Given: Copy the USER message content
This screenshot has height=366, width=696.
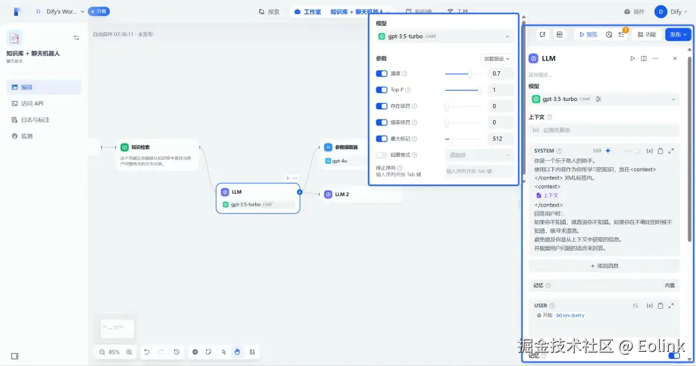Looking at the screenshot, I should [661, 306].
